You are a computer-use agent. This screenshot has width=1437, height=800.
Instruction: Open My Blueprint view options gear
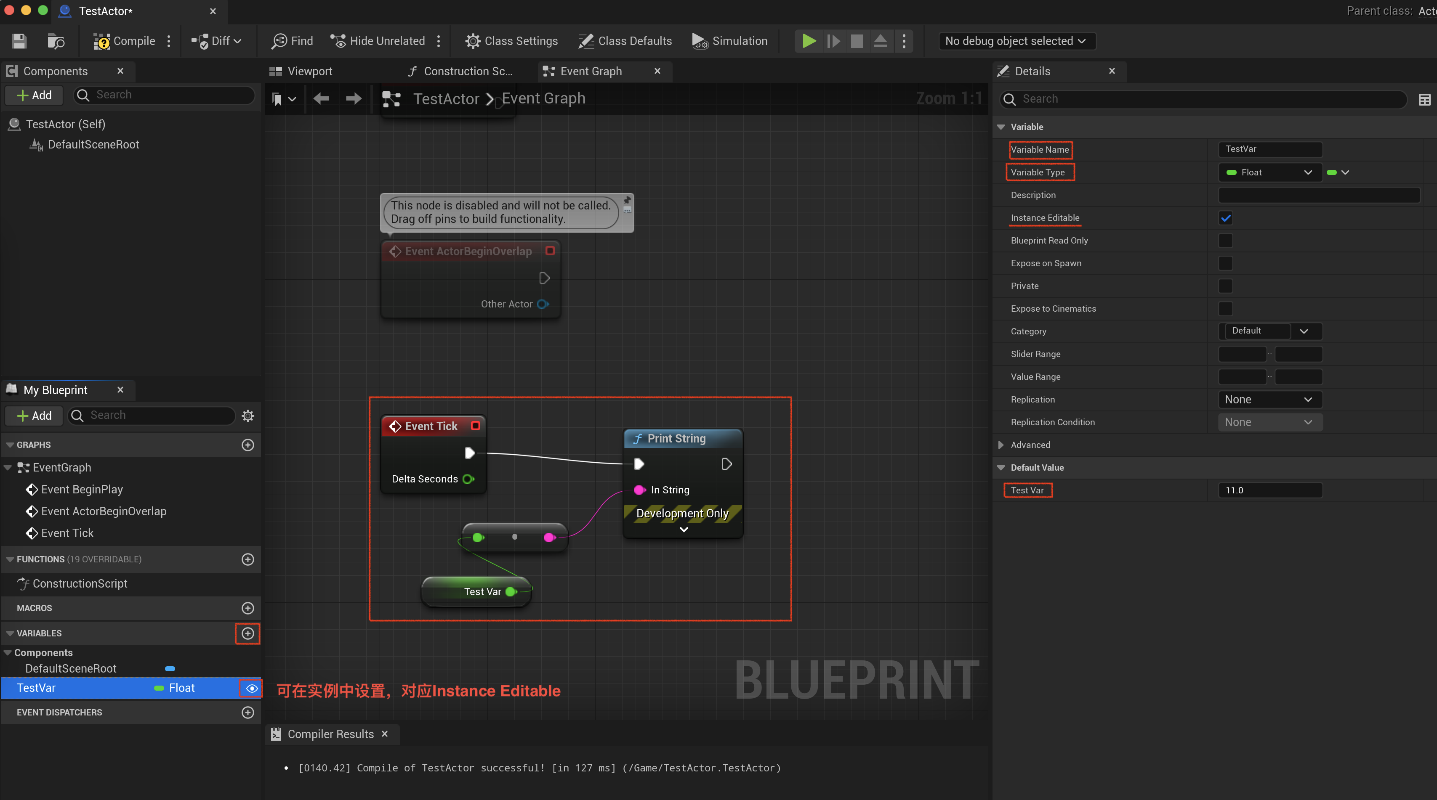(248, 416)
